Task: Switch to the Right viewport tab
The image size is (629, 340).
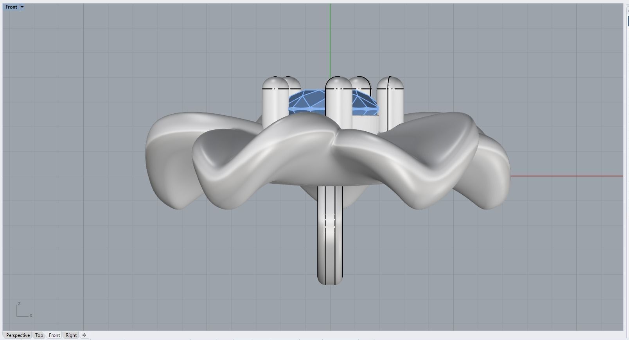Action: tap(71, 335)
